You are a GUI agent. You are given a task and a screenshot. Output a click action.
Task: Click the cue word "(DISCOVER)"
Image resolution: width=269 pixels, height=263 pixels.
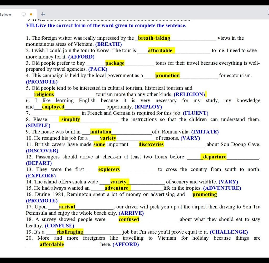(x=42, y=151)
